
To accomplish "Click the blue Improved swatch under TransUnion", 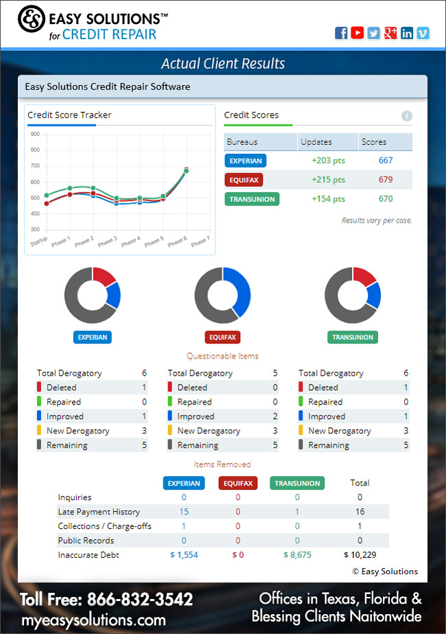I will coord(301,416).
